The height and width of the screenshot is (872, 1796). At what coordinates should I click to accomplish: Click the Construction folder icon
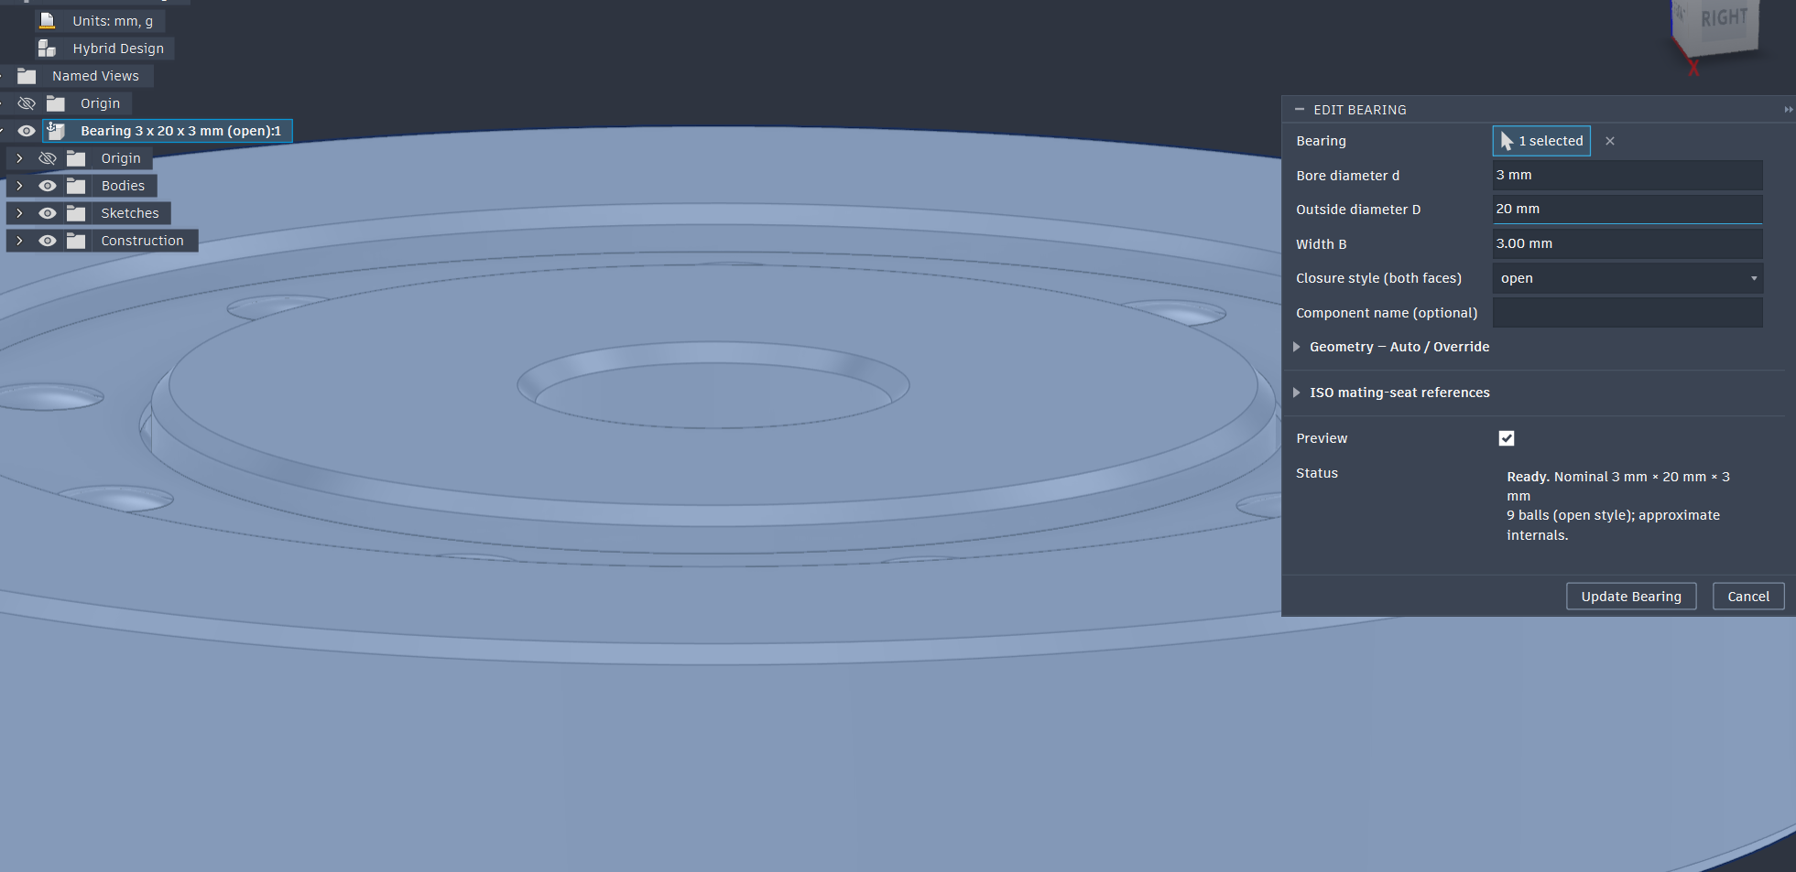(76, 241)
